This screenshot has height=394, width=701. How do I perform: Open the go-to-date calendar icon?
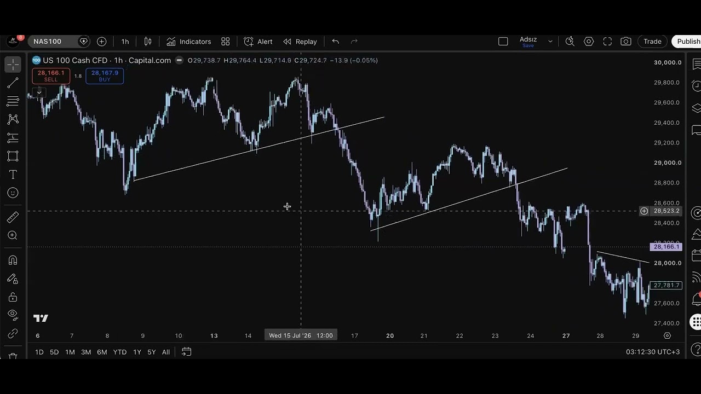click(186, 352)
